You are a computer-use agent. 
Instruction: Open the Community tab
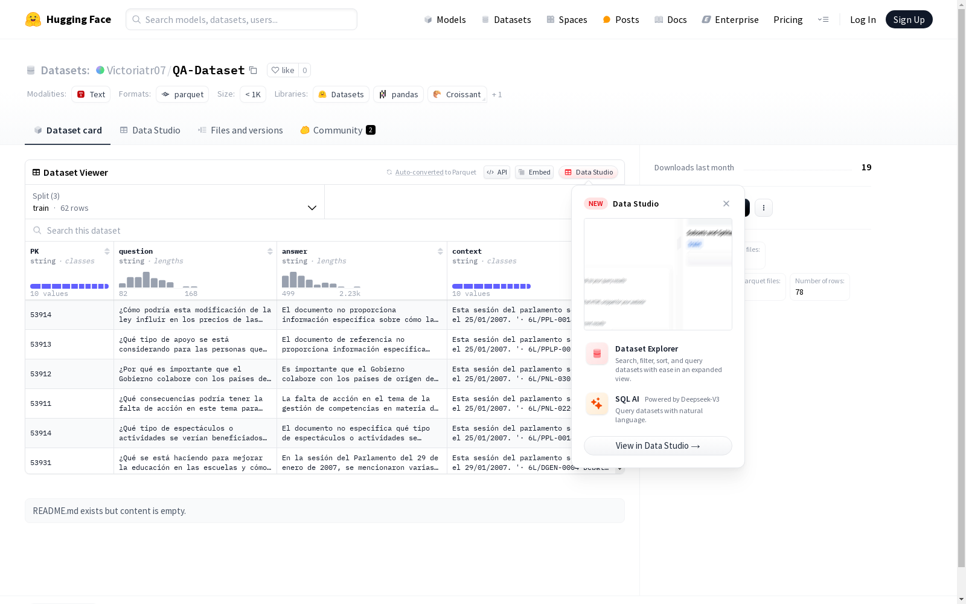(x=337, y=130)
